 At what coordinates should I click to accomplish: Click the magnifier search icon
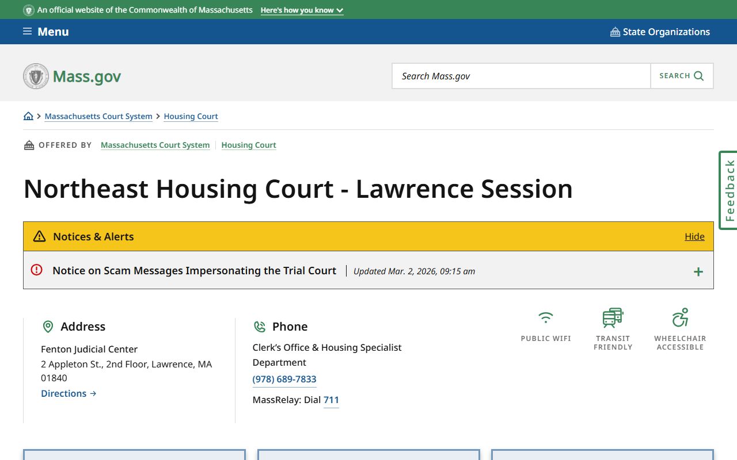tap(699, 76)
